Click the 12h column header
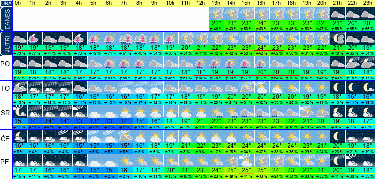Screen dimensions: 375x179 [202, 3]
